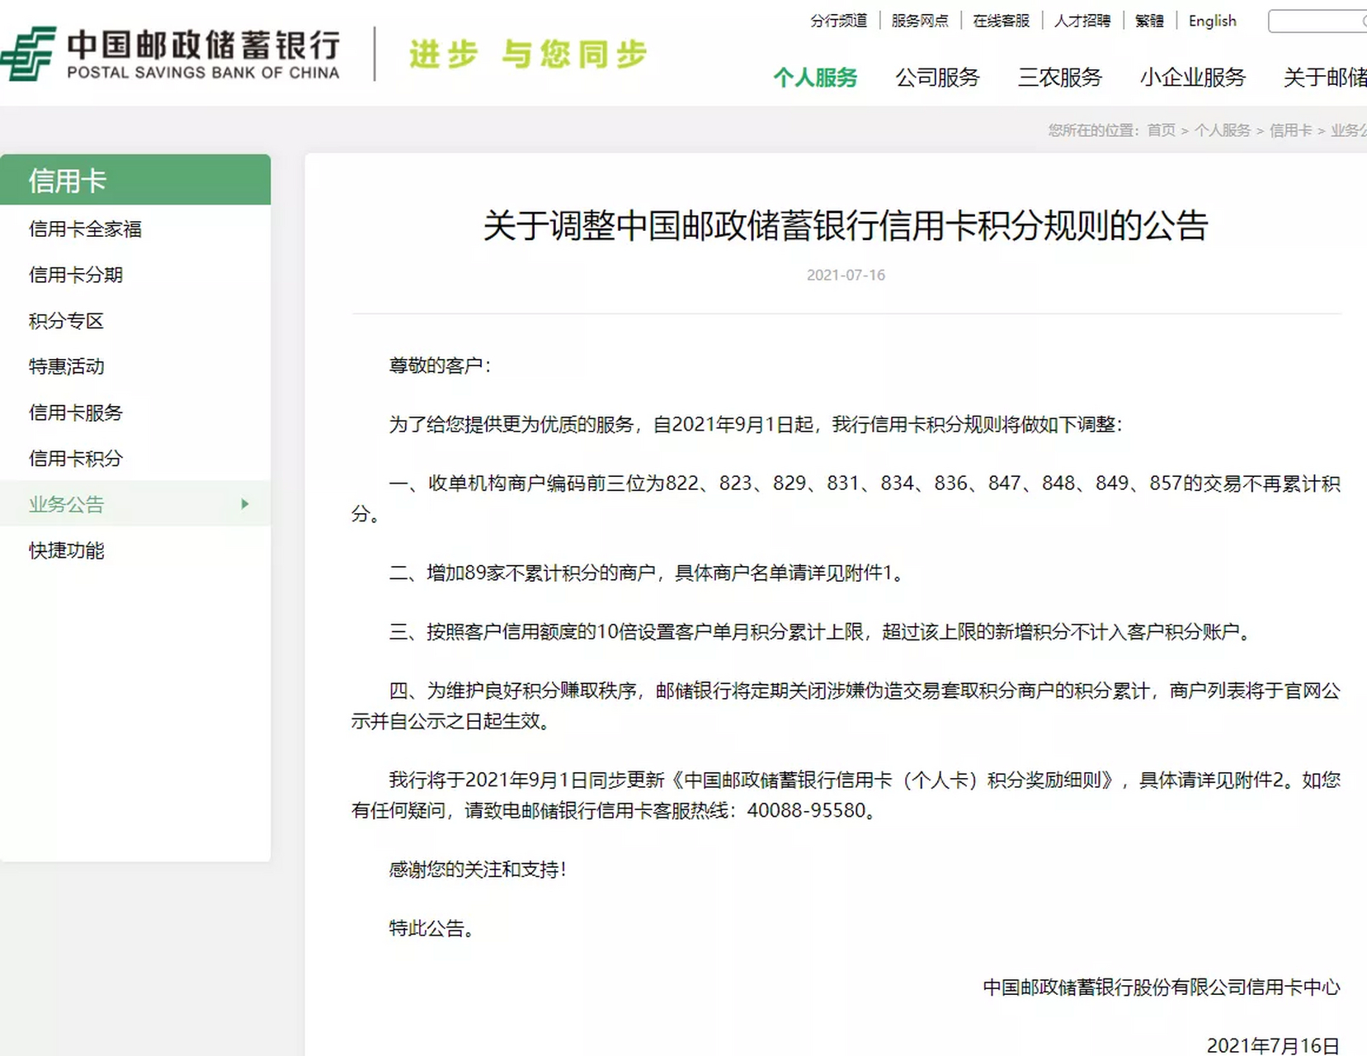Select the 小企业服务 navigation tab
This screenshot has height=1056, width=1367.
pyautogui.click(x=1193, y=78)
